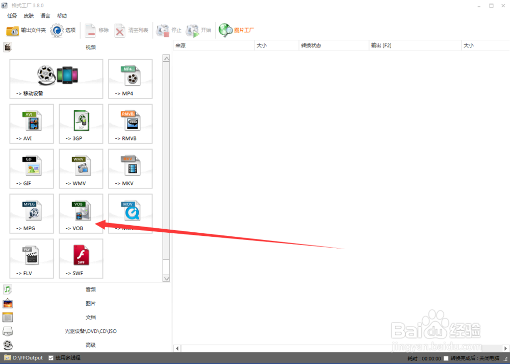
Task: Open the 皮肤 skin menu
Action: [x=29, y=16]
